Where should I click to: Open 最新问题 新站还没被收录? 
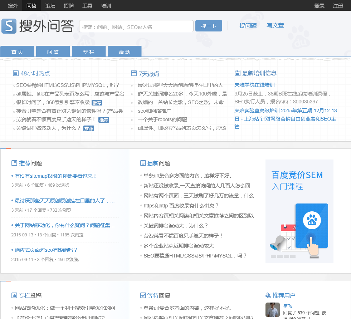tap(197, 186)
